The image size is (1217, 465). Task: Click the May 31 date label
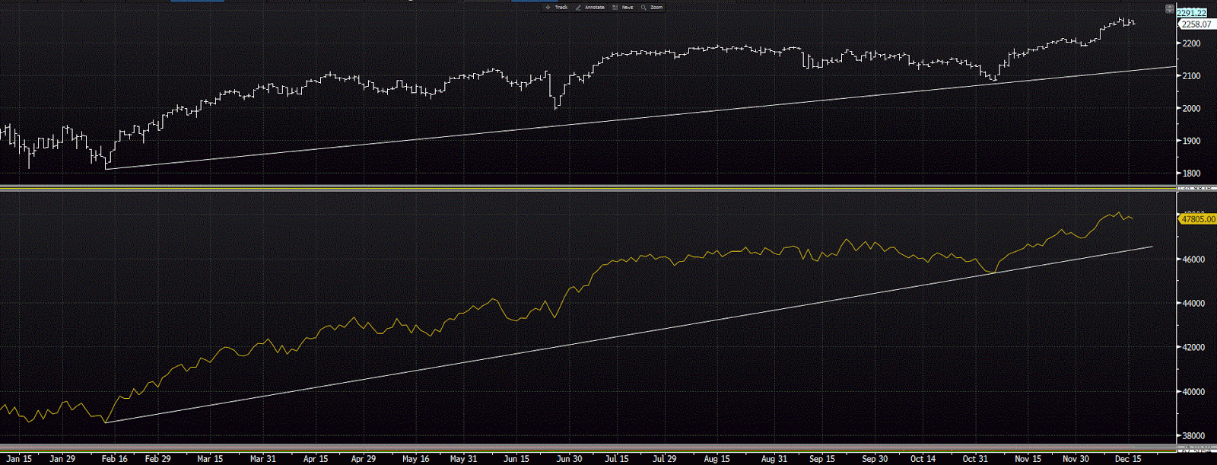click(x=463, y=459)
